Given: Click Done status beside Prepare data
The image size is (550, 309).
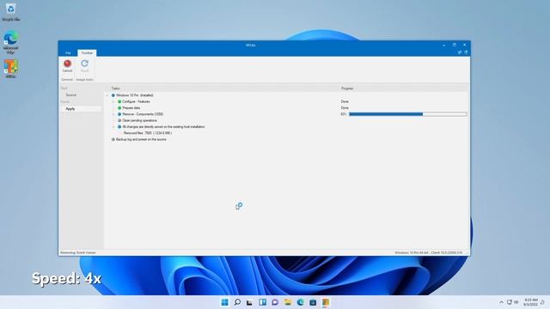Looking at the screenshot, I should 345,108.
